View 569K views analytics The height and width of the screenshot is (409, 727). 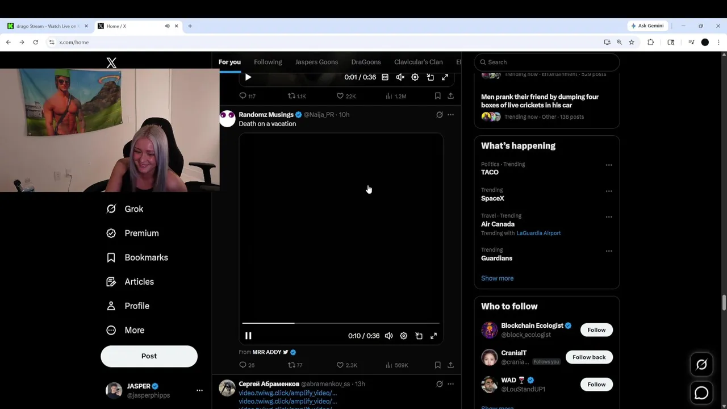[396, 365]
